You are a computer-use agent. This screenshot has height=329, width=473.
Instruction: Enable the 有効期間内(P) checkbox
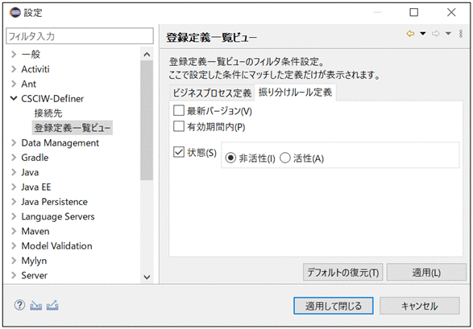click(x=179, y=126)
